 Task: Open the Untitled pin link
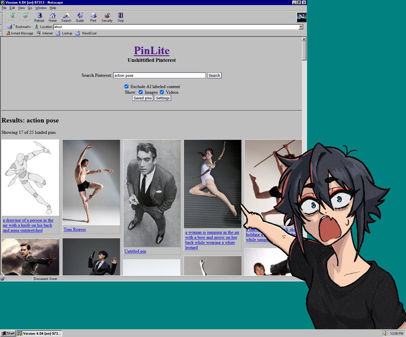135,251
